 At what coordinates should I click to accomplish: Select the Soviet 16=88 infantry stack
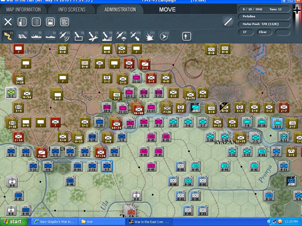pyautogui.click(x=138, y=109)
